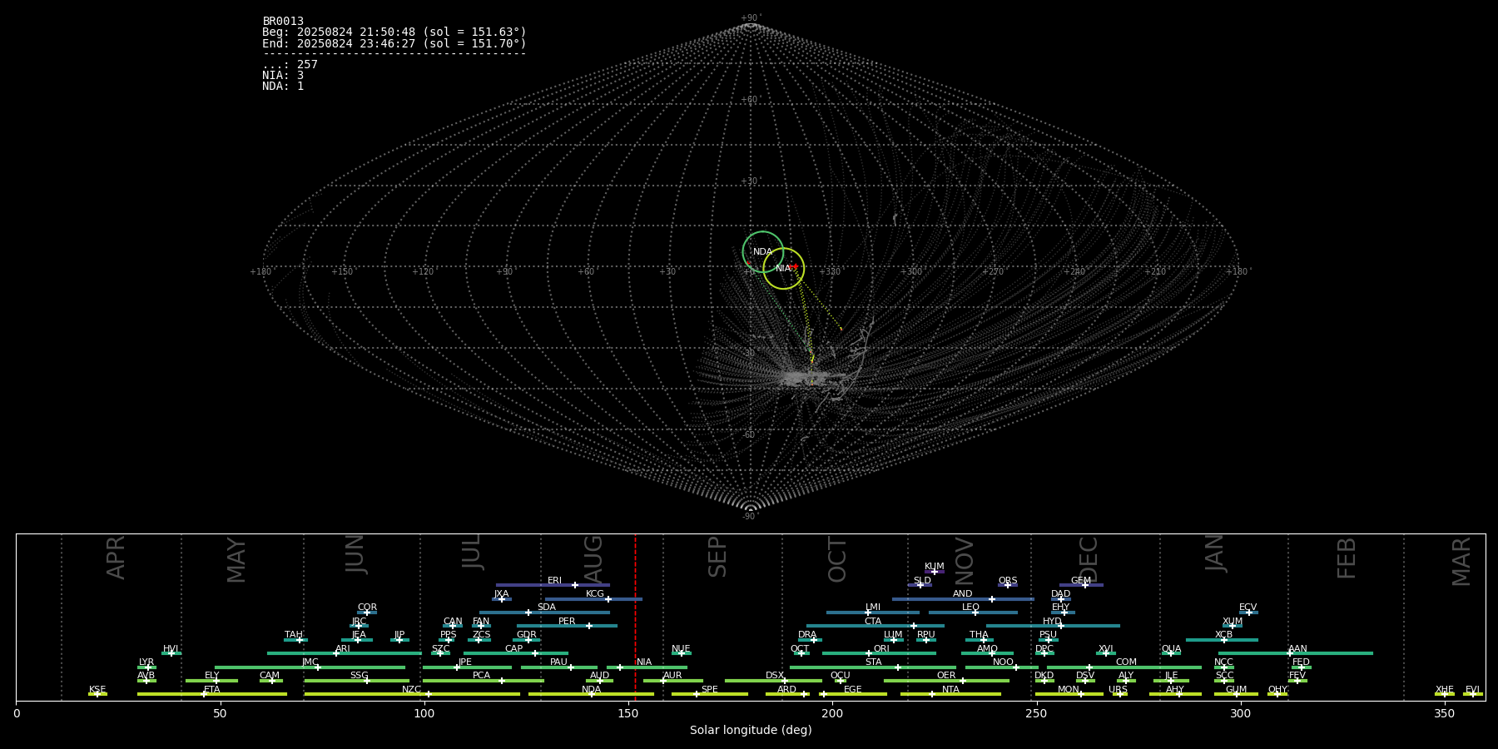Click the SEP month label
Viewport: 1498px width, 749px height.
pyautogui.click(x=717, y=557)
